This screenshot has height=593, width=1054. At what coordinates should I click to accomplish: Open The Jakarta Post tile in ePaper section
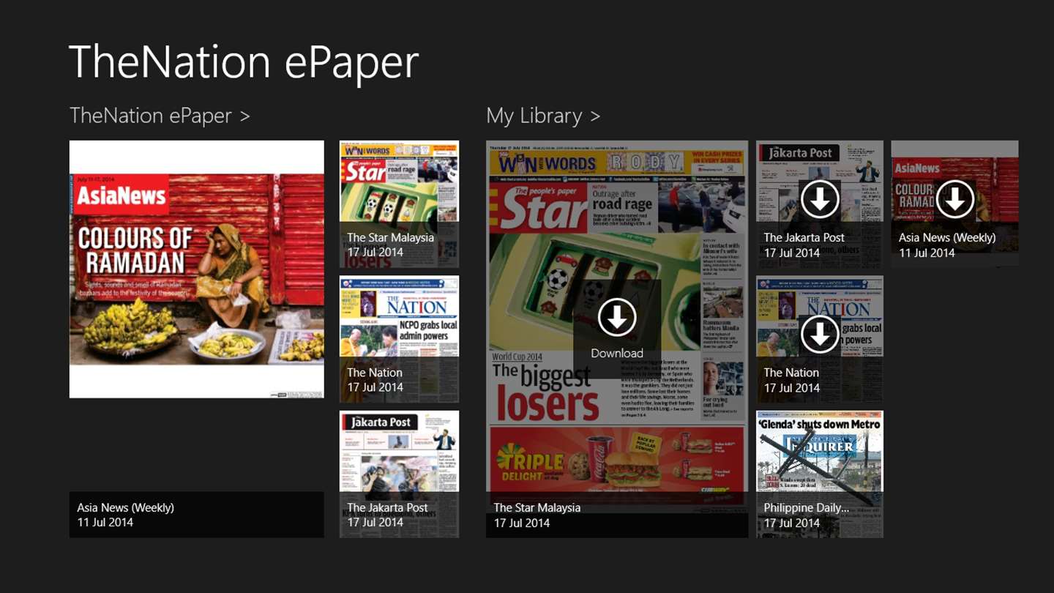pyautogui.click(x=400, y=474)
